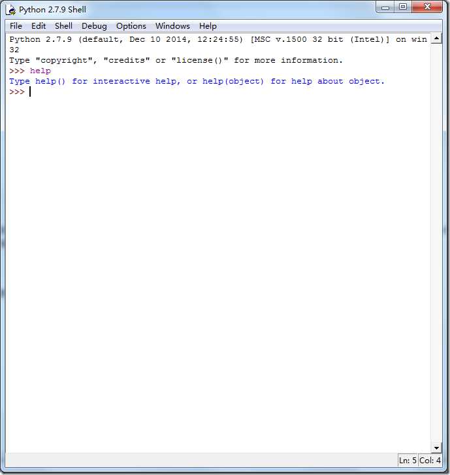This screenshot has height=475, width=450.
Task: Click the scrollbar up arrow
Action: coord(436,39)
